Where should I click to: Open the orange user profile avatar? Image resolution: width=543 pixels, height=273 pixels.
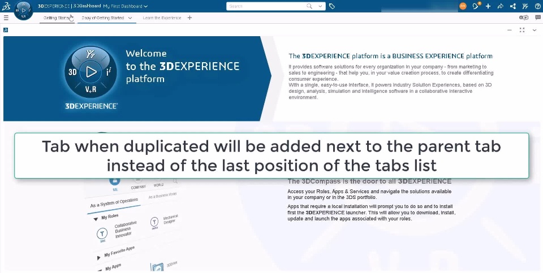(x=463, y=6)
